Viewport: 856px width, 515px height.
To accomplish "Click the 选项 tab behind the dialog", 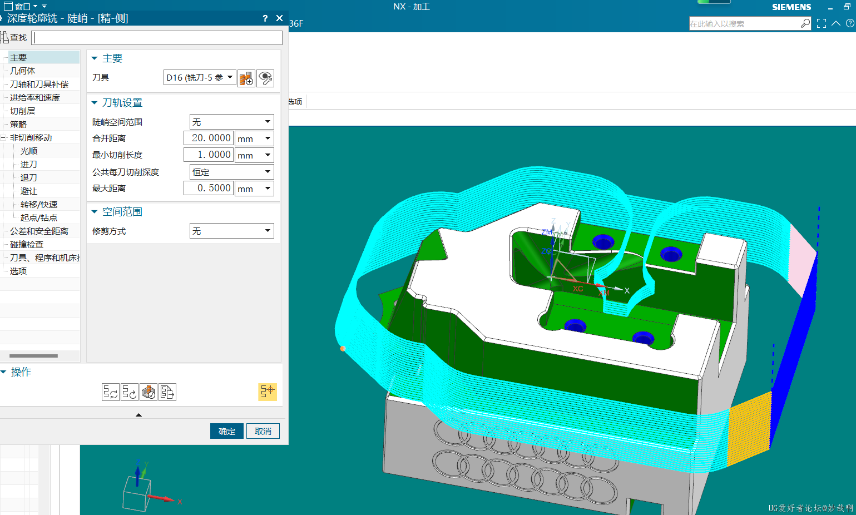I will pos(295,102).
